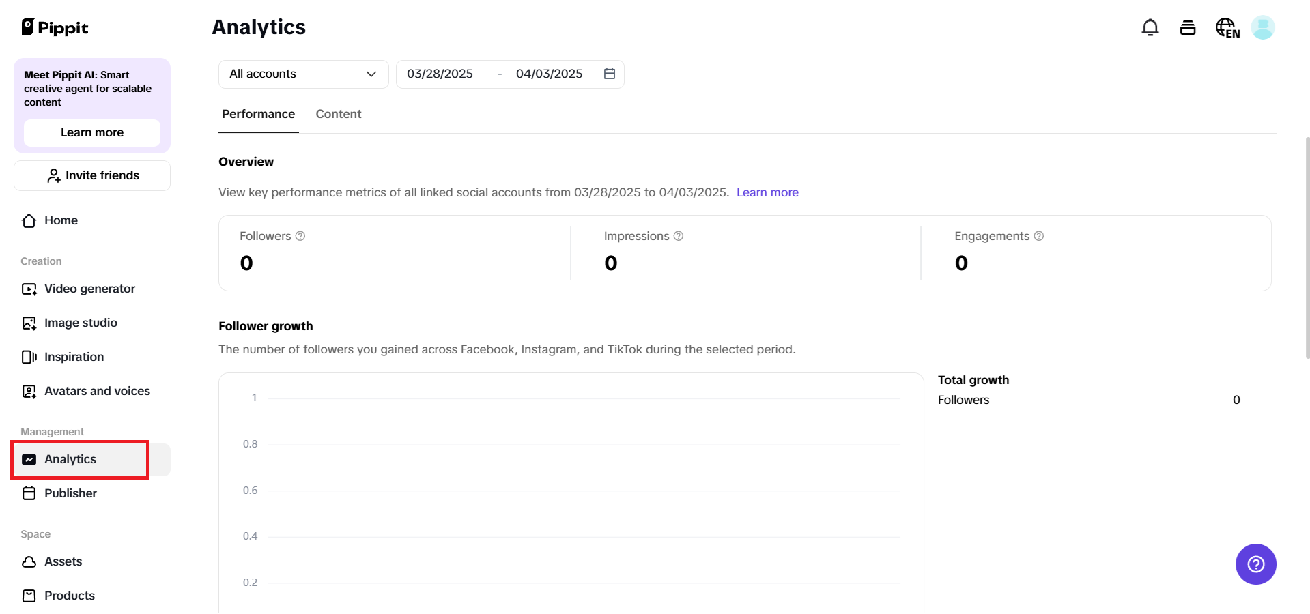
Task: Click the purple help button
Action: point(1255,564)
